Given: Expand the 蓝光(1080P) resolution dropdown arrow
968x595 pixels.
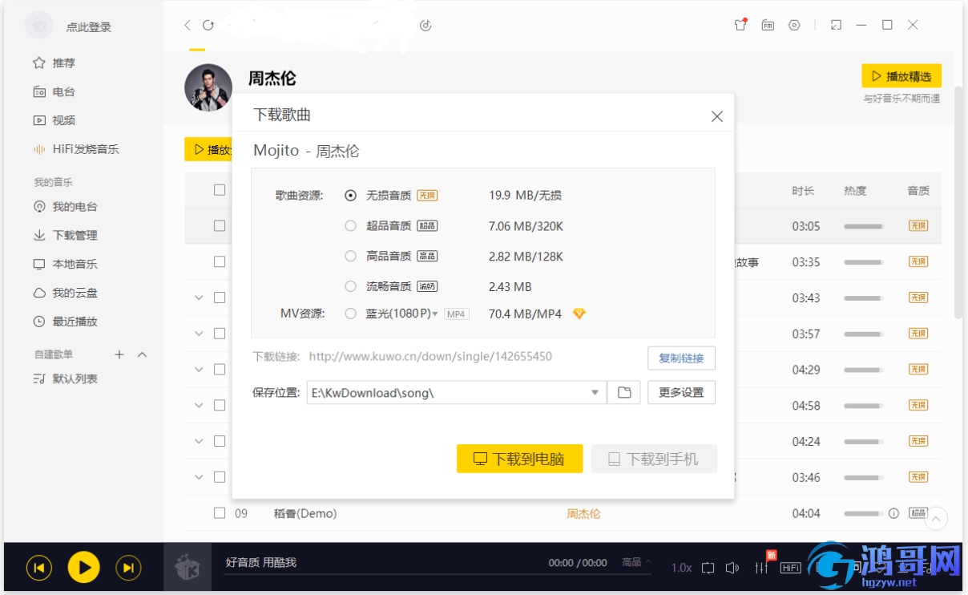Looking at the screenshot, I should tap(435, 314).
